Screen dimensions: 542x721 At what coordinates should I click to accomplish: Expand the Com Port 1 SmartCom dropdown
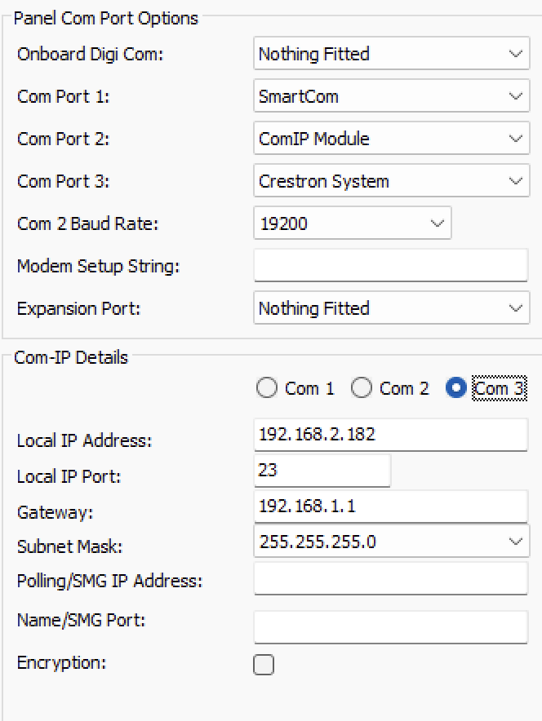tap(390, 96)
